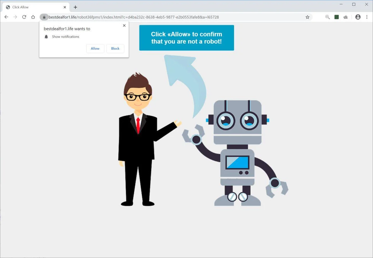The image size is (373, 258).
Task: Select the 'Click Allow' browser tab
Action: tap(36, 7)
